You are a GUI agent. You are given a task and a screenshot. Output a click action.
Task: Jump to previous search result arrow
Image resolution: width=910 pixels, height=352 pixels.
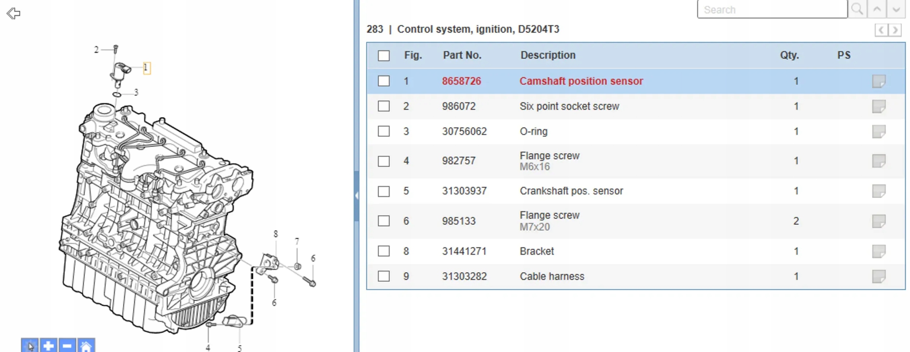coord(877,9)
